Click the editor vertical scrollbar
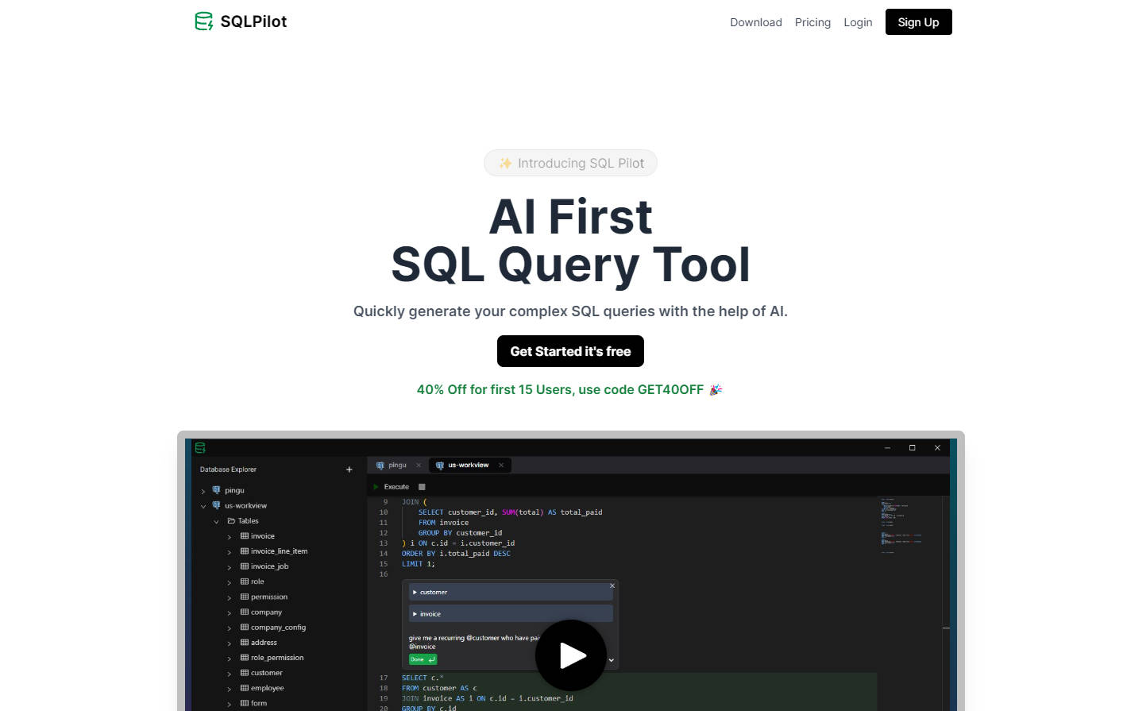The height and width of the screenshot is (711, 1127). click(x=946, y=603)
